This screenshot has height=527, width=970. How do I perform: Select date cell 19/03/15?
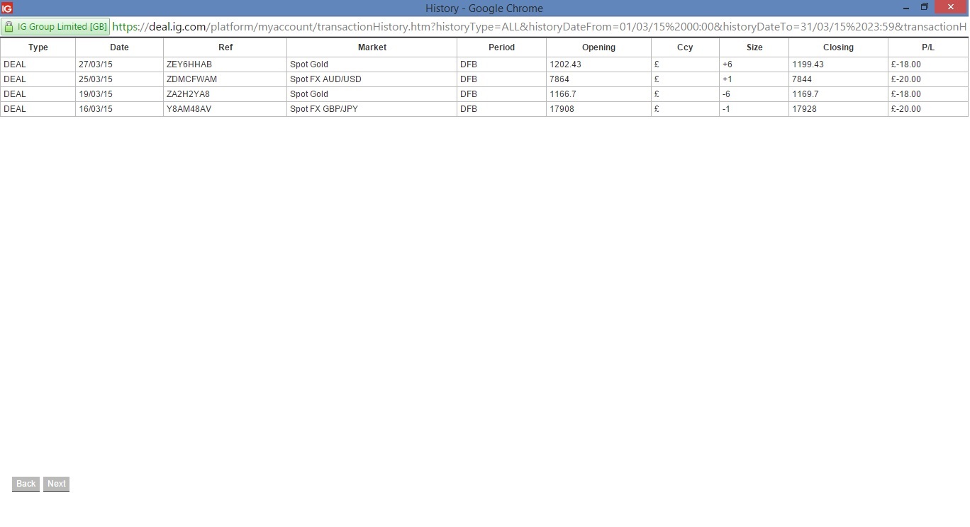tap(119, 94)
